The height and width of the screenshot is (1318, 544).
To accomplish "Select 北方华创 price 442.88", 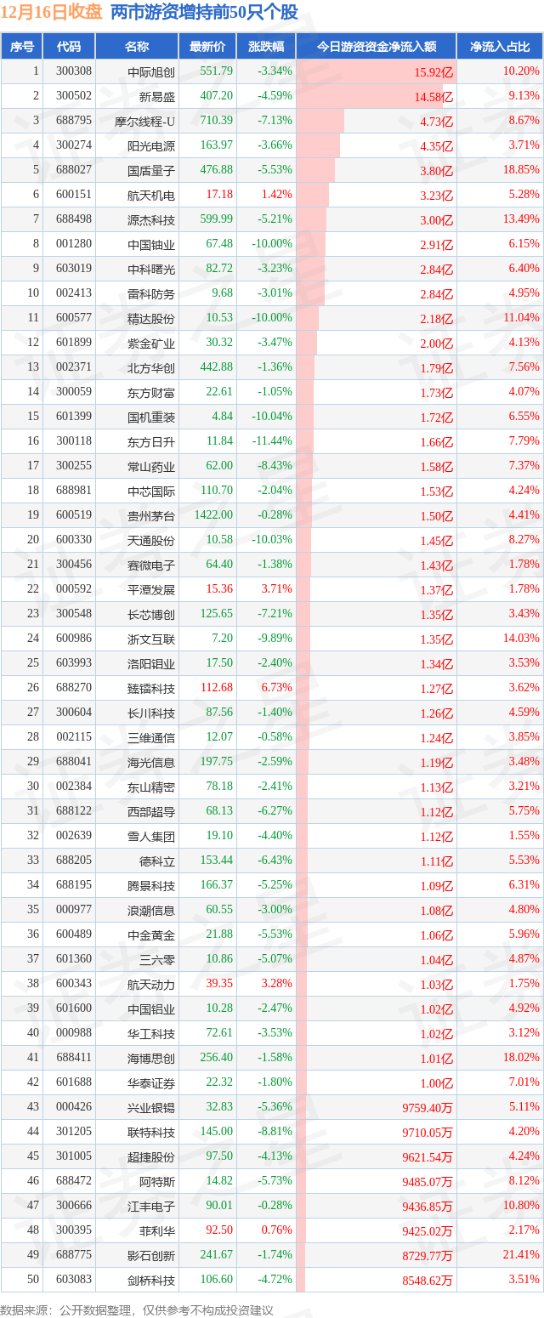I will click(217, 367).
